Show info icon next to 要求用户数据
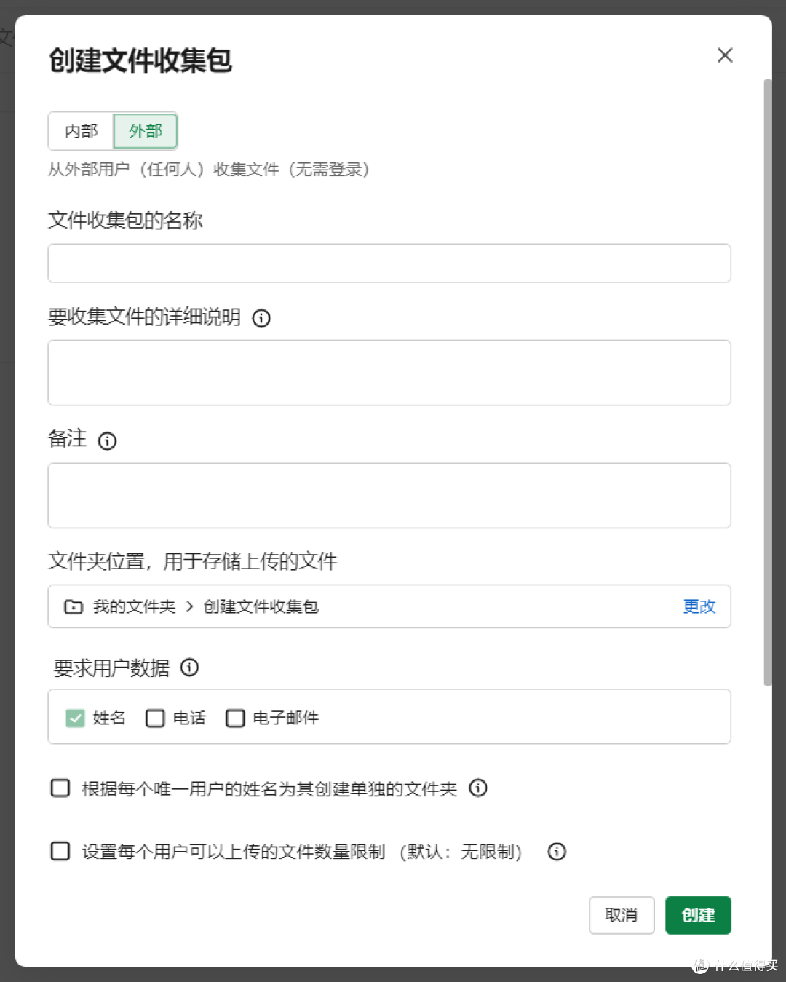786x982 pixels. [190, 668]
